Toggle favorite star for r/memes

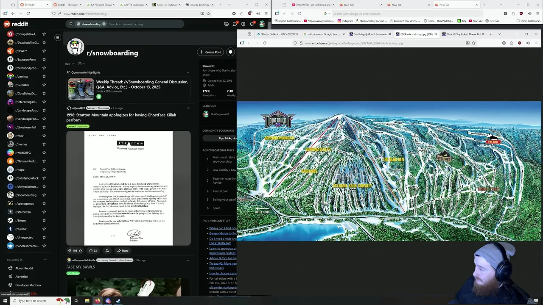pyautogui.click(x=44, y=144)
